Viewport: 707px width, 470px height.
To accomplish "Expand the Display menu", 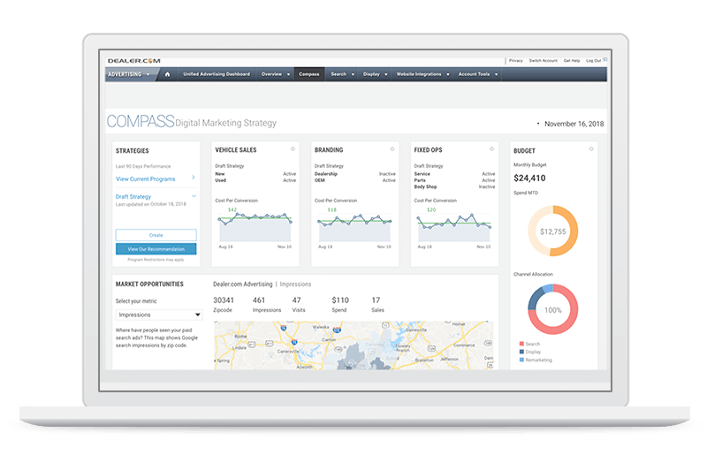I will (375, 74).
